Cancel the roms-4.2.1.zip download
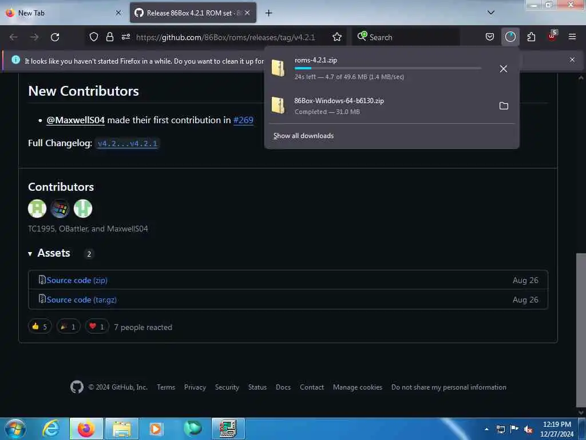586x440 pixels. coord(504,69)
